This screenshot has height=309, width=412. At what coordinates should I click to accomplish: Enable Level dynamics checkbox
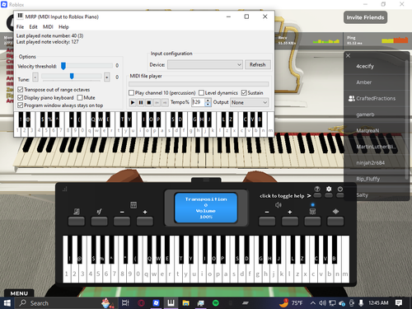point(201,93)
